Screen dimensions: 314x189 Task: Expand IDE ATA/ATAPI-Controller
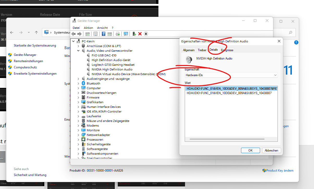[x=78, y=112]
